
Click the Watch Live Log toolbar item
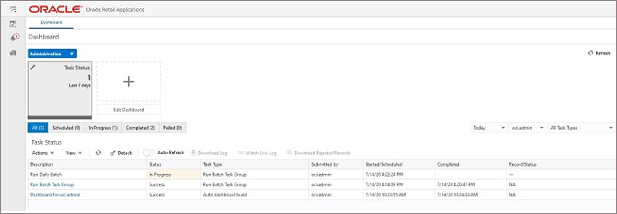257,153
